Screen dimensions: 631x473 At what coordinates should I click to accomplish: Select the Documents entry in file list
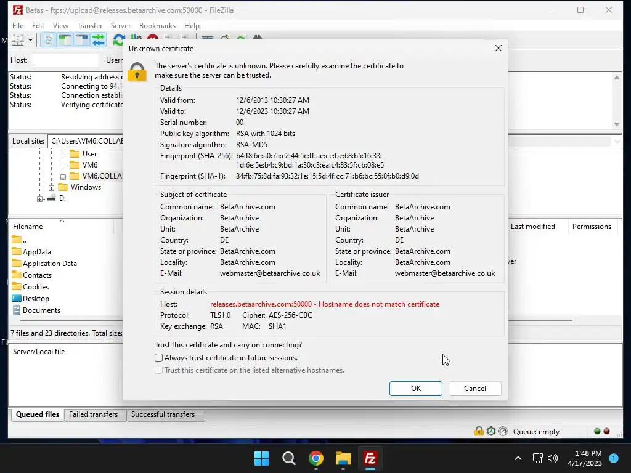[41, 310]
